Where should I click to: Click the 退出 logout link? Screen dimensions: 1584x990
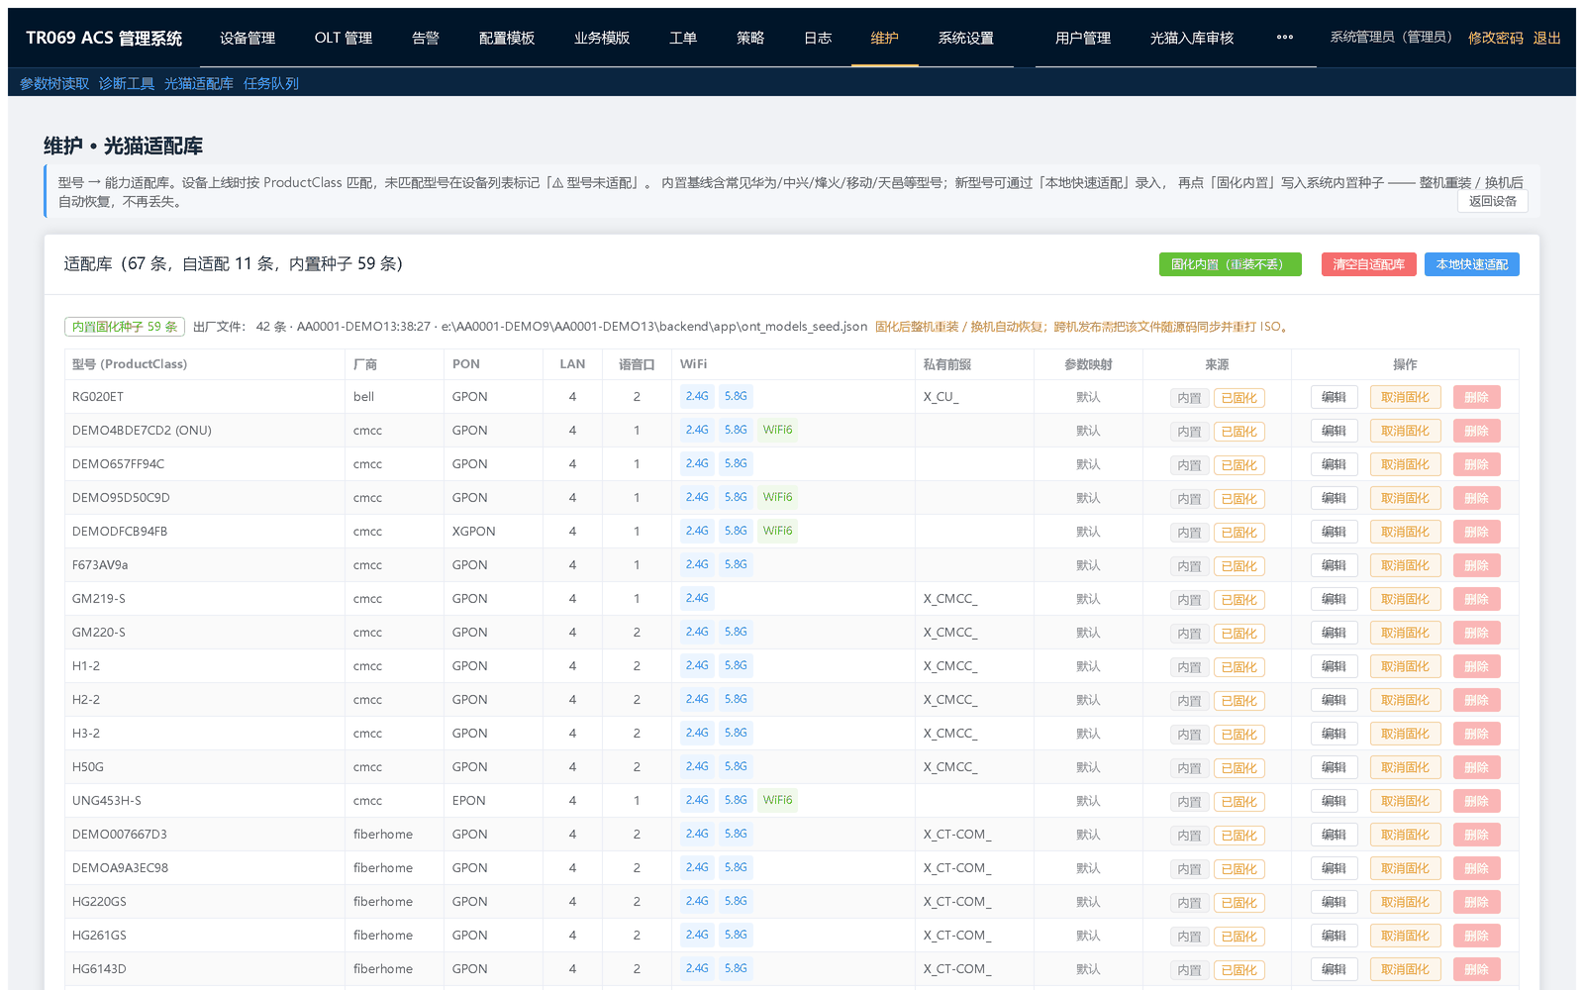click(x=1547, y=38)
